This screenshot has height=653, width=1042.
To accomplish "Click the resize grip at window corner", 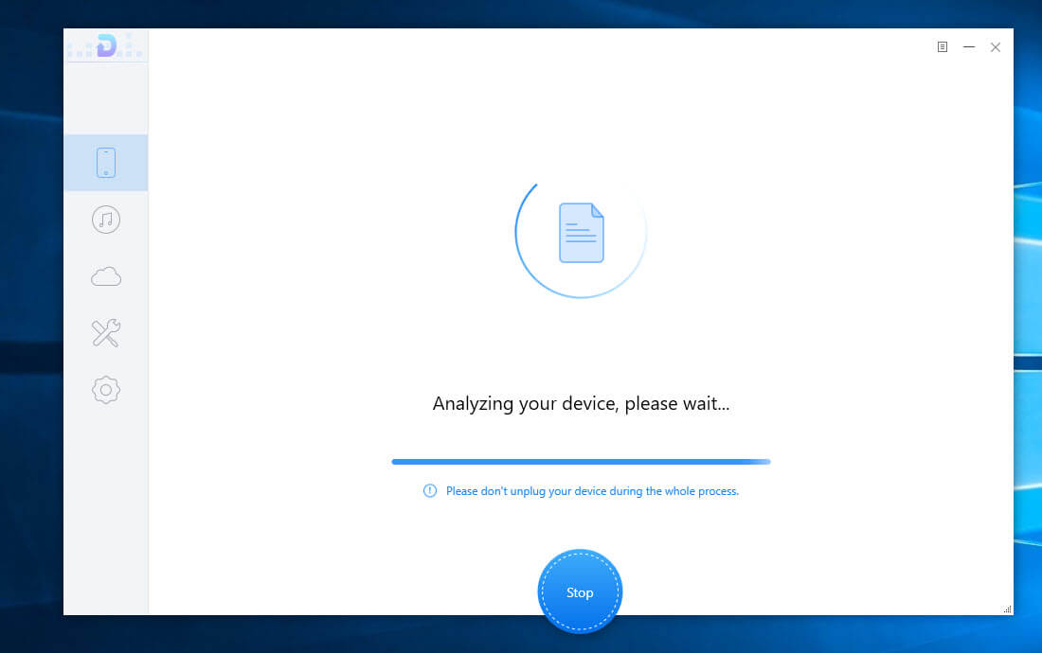I will tap(1007, 609).
